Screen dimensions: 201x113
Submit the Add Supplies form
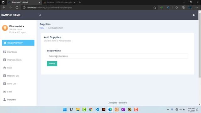click(x=52, y=64)
